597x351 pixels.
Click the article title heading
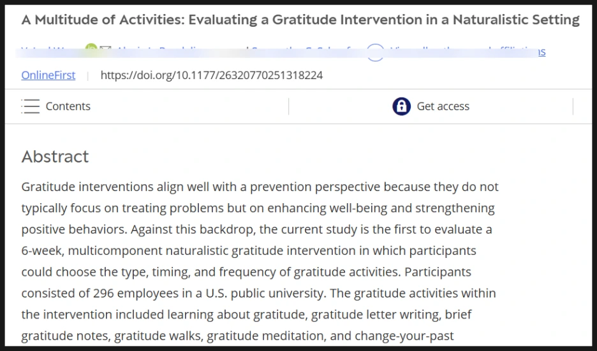point(300,20)
